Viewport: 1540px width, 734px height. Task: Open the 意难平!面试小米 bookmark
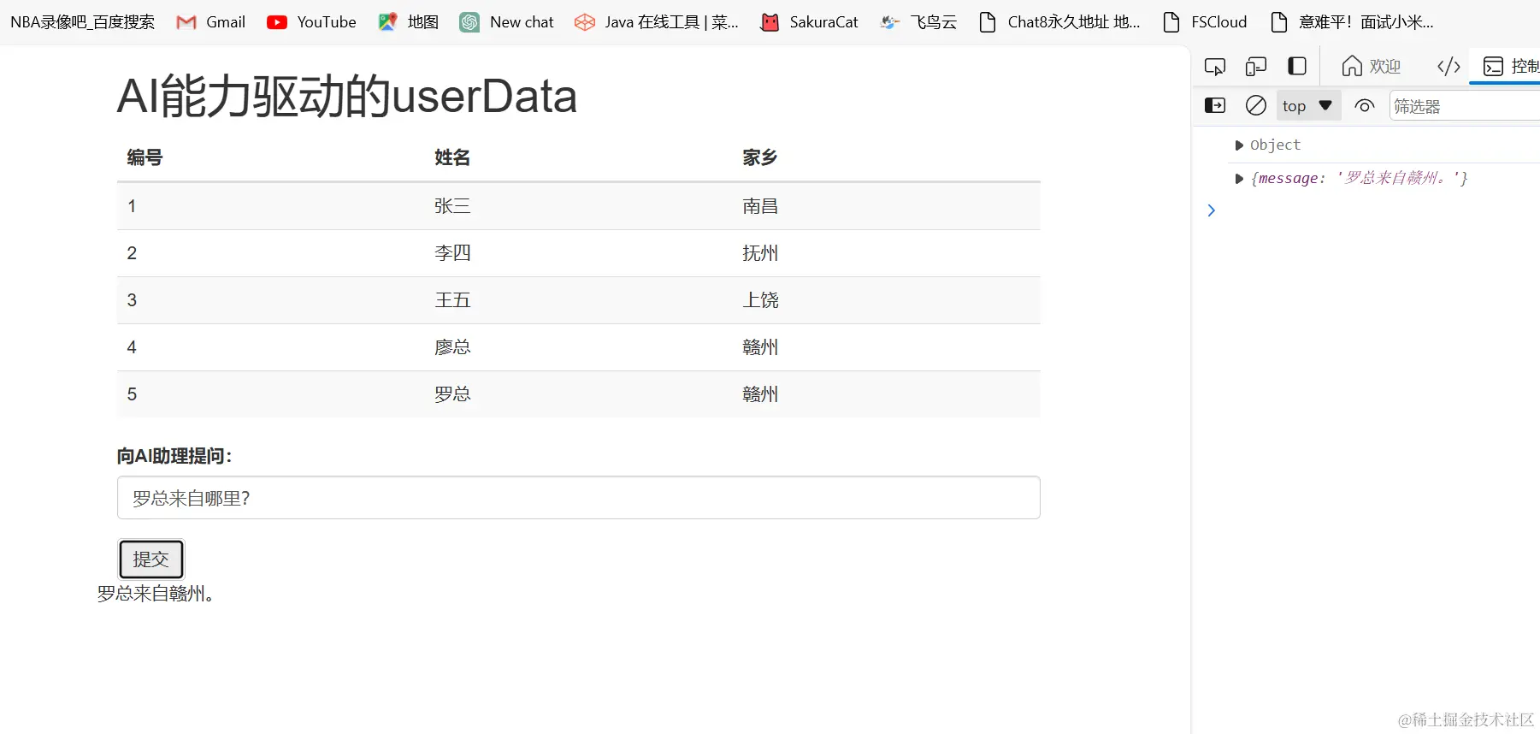[1352, 22]
